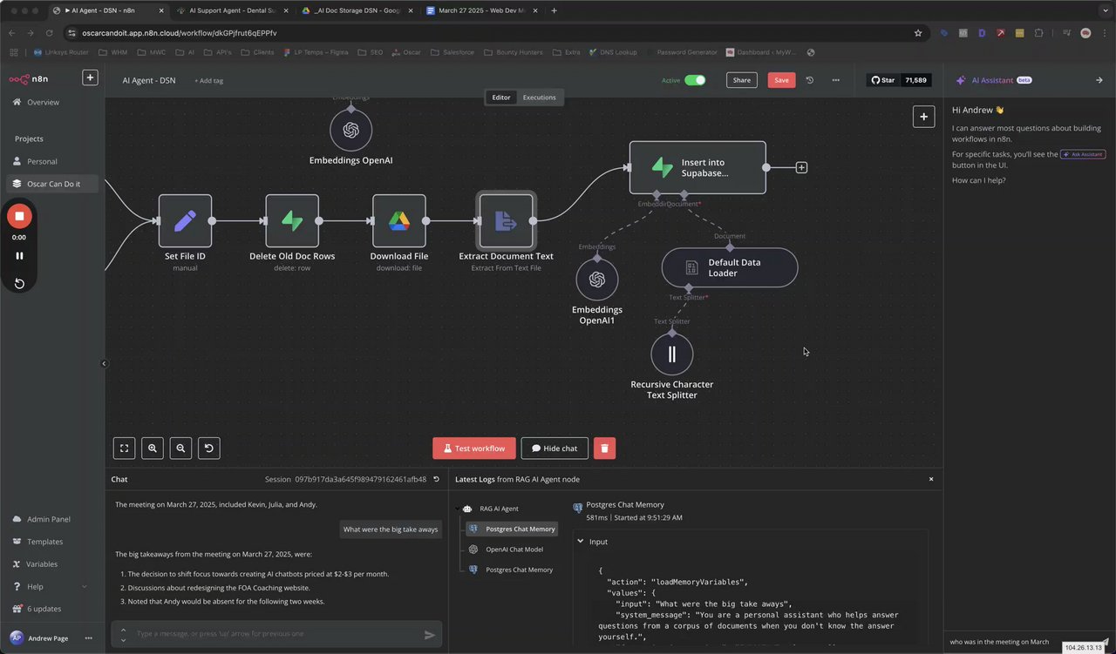Select the Delete Old Doc Rows node

[292, 220]
